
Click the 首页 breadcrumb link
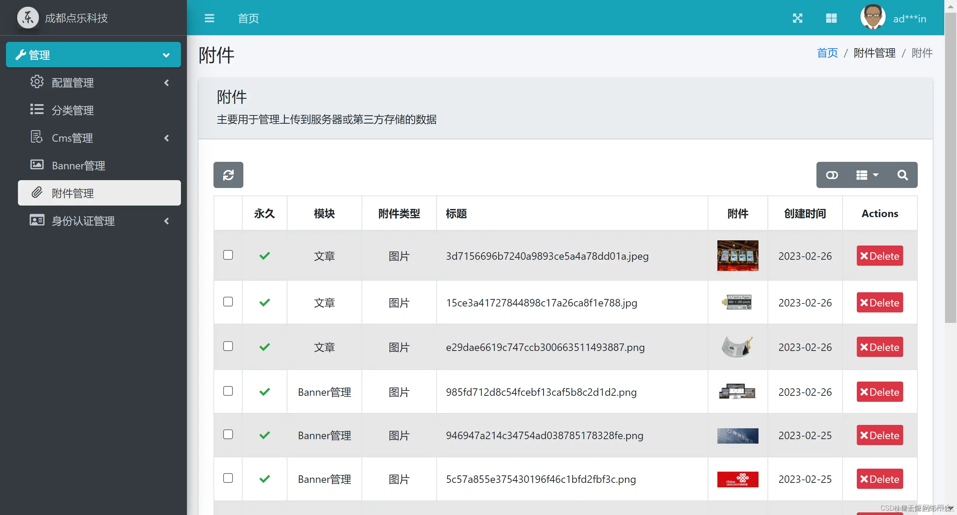pyautogui.click(x=827, y=53)
